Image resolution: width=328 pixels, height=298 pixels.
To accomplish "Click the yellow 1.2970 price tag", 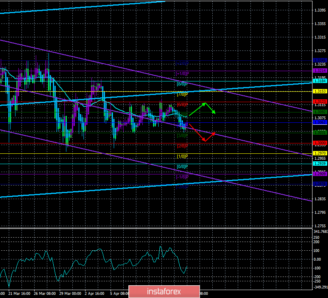I will coord(320,153).
